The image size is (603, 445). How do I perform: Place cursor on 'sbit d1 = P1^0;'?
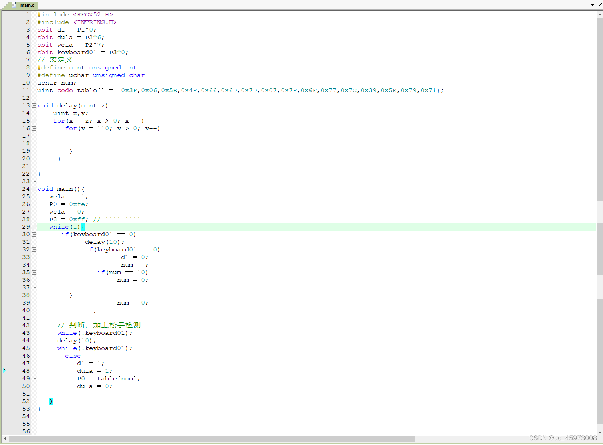[67, 30]
